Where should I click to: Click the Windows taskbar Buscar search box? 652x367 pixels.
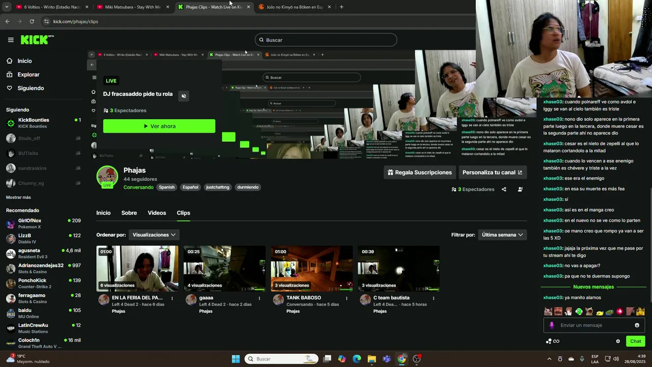point(282,359)
